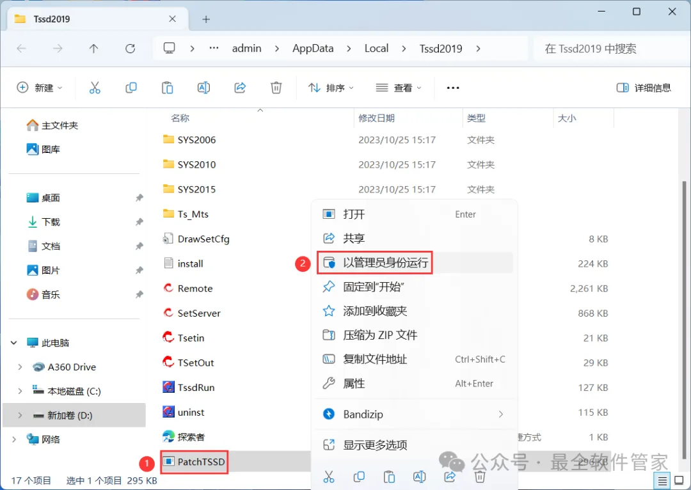Click the Local breadcrumb segment
691x490 pixels.
(376, 49)
